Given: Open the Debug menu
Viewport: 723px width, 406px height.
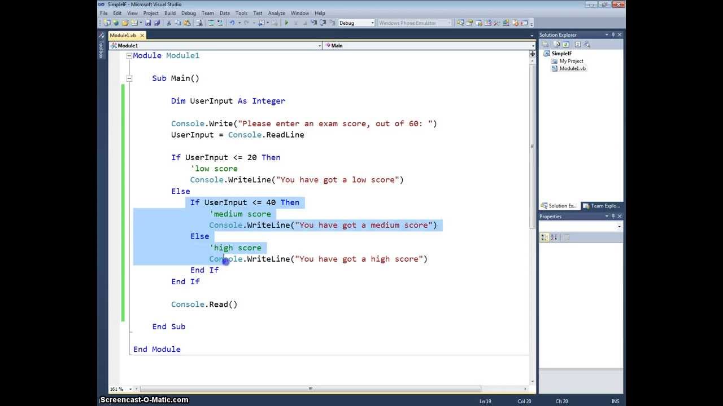Looking at the screenshot, I should 189,13.
